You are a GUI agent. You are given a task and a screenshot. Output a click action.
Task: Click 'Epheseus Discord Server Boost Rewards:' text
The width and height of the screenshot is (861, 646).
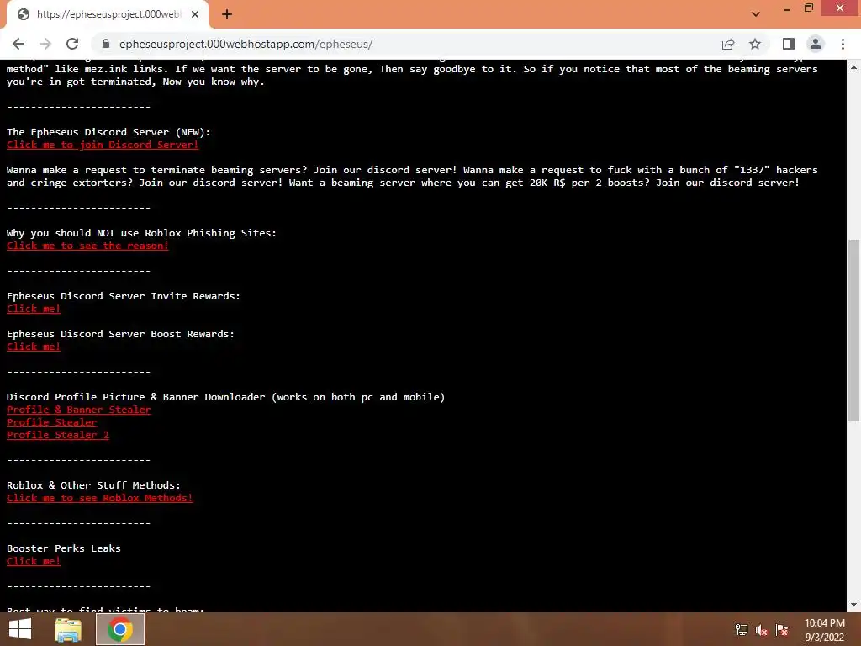tap(121, 334)
